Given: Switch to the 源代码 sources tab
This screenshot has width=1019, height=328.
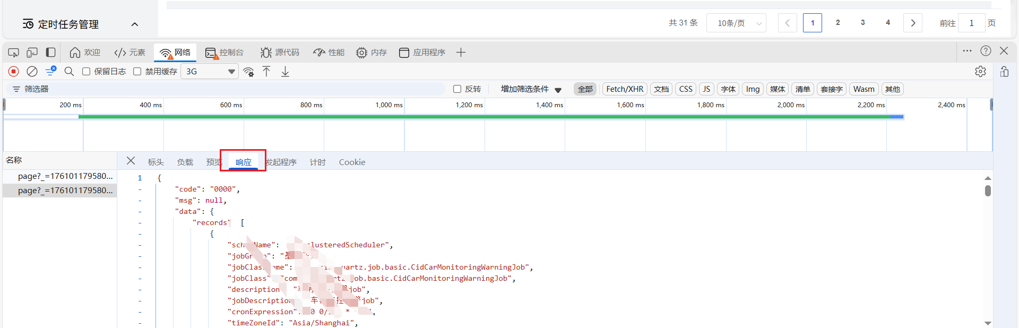Looking at the screenshot, I should (280, 53).
